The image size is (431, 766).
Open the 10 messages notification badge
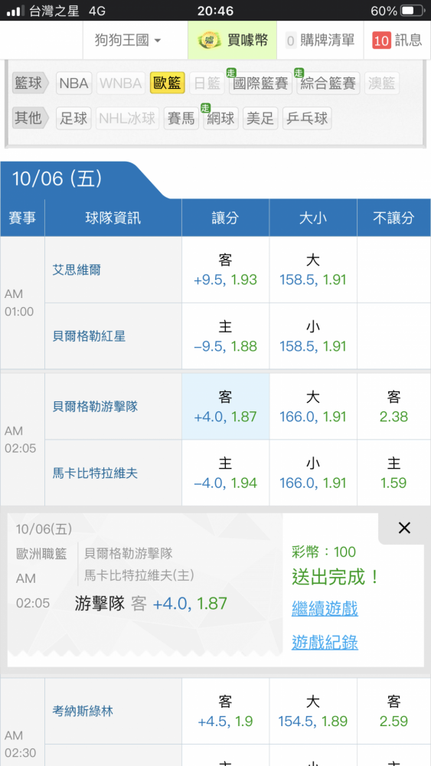(382, 40)
